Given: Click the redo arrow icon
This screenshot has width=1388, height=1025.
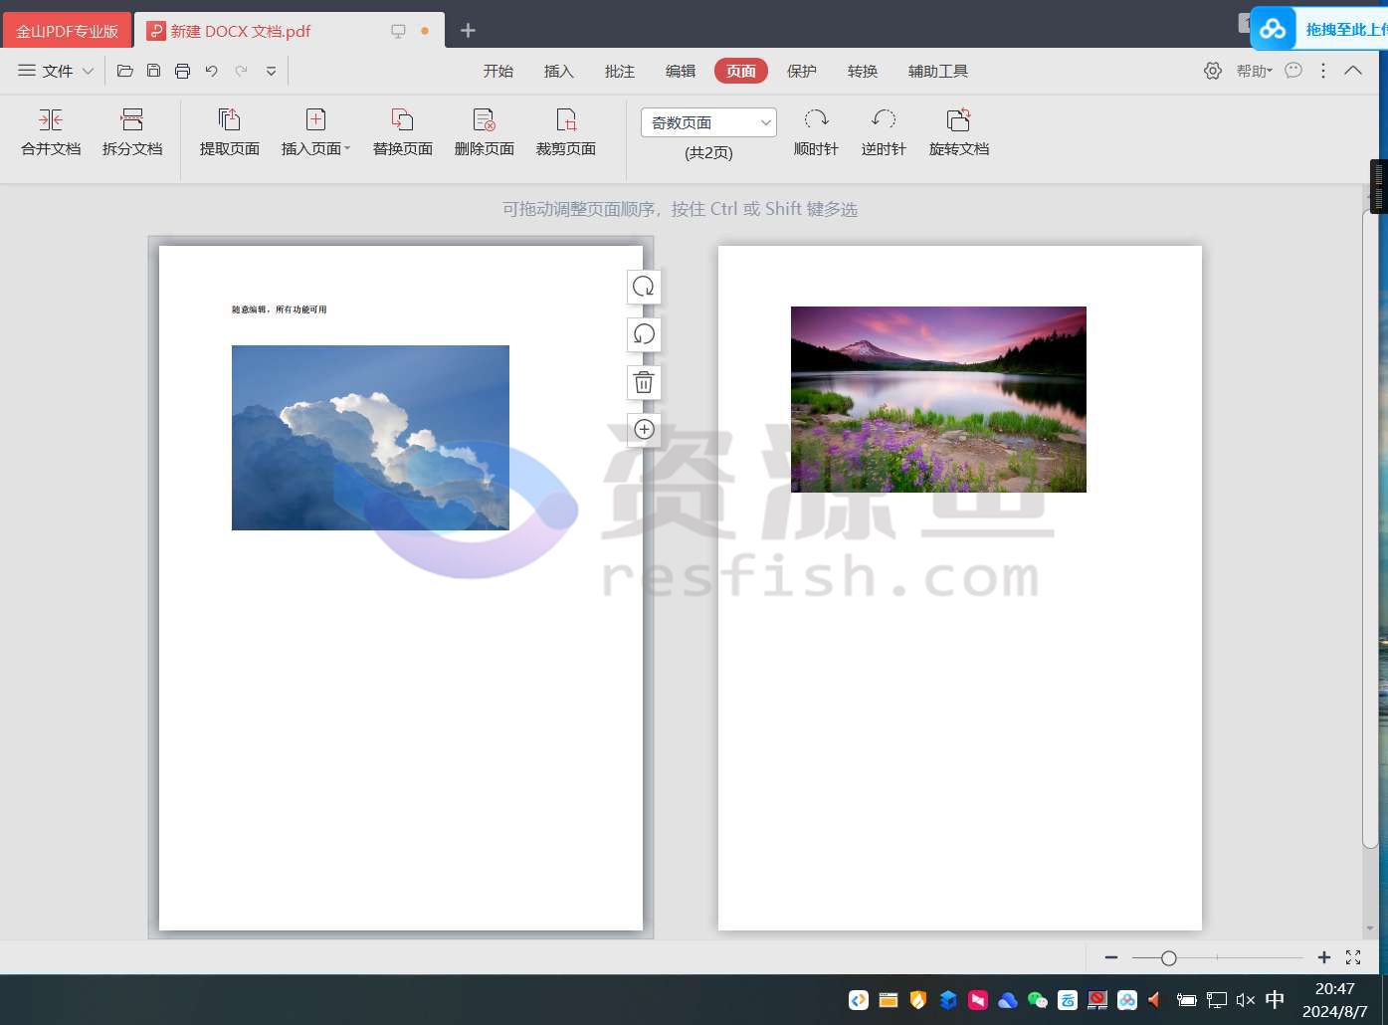Looking at the screenshot, I should [241, 71].
